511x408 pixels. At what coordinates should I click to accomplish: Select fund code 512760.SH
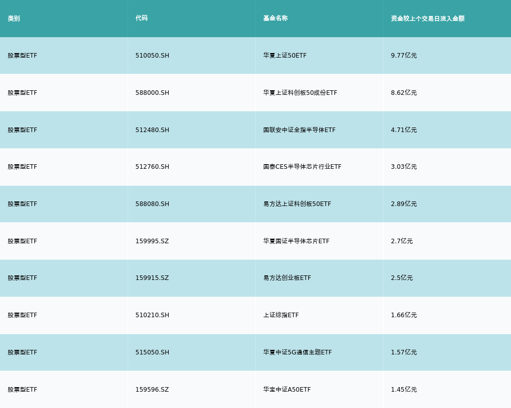coord(152,167)
